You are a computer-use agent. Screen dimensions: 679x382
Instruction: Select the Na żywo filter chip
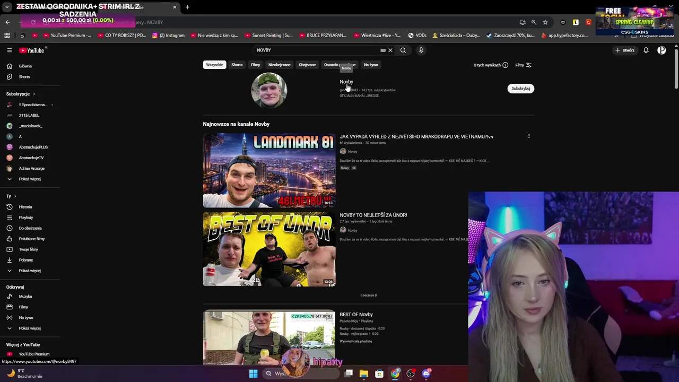[371, 65]
